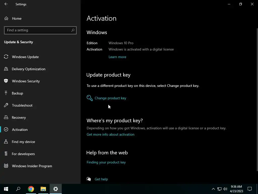258x194 pixels.
Task: Click 'Windows is activated with a digital license'
Action: 141,49
